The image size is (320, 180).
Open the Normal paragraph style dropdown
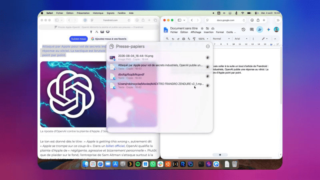click(x=221, y=39)
